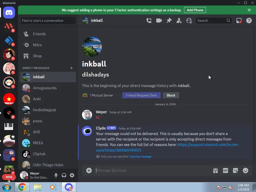The image size is (256, 192).
Task: Open Chrome from the taskbar
Action: tap(22, 187)
